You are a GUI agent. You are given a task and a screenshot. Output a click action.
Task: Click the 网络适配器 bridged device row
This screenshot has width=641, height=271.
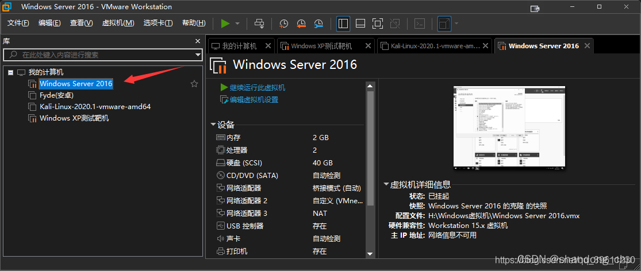(x=289, y=188)
